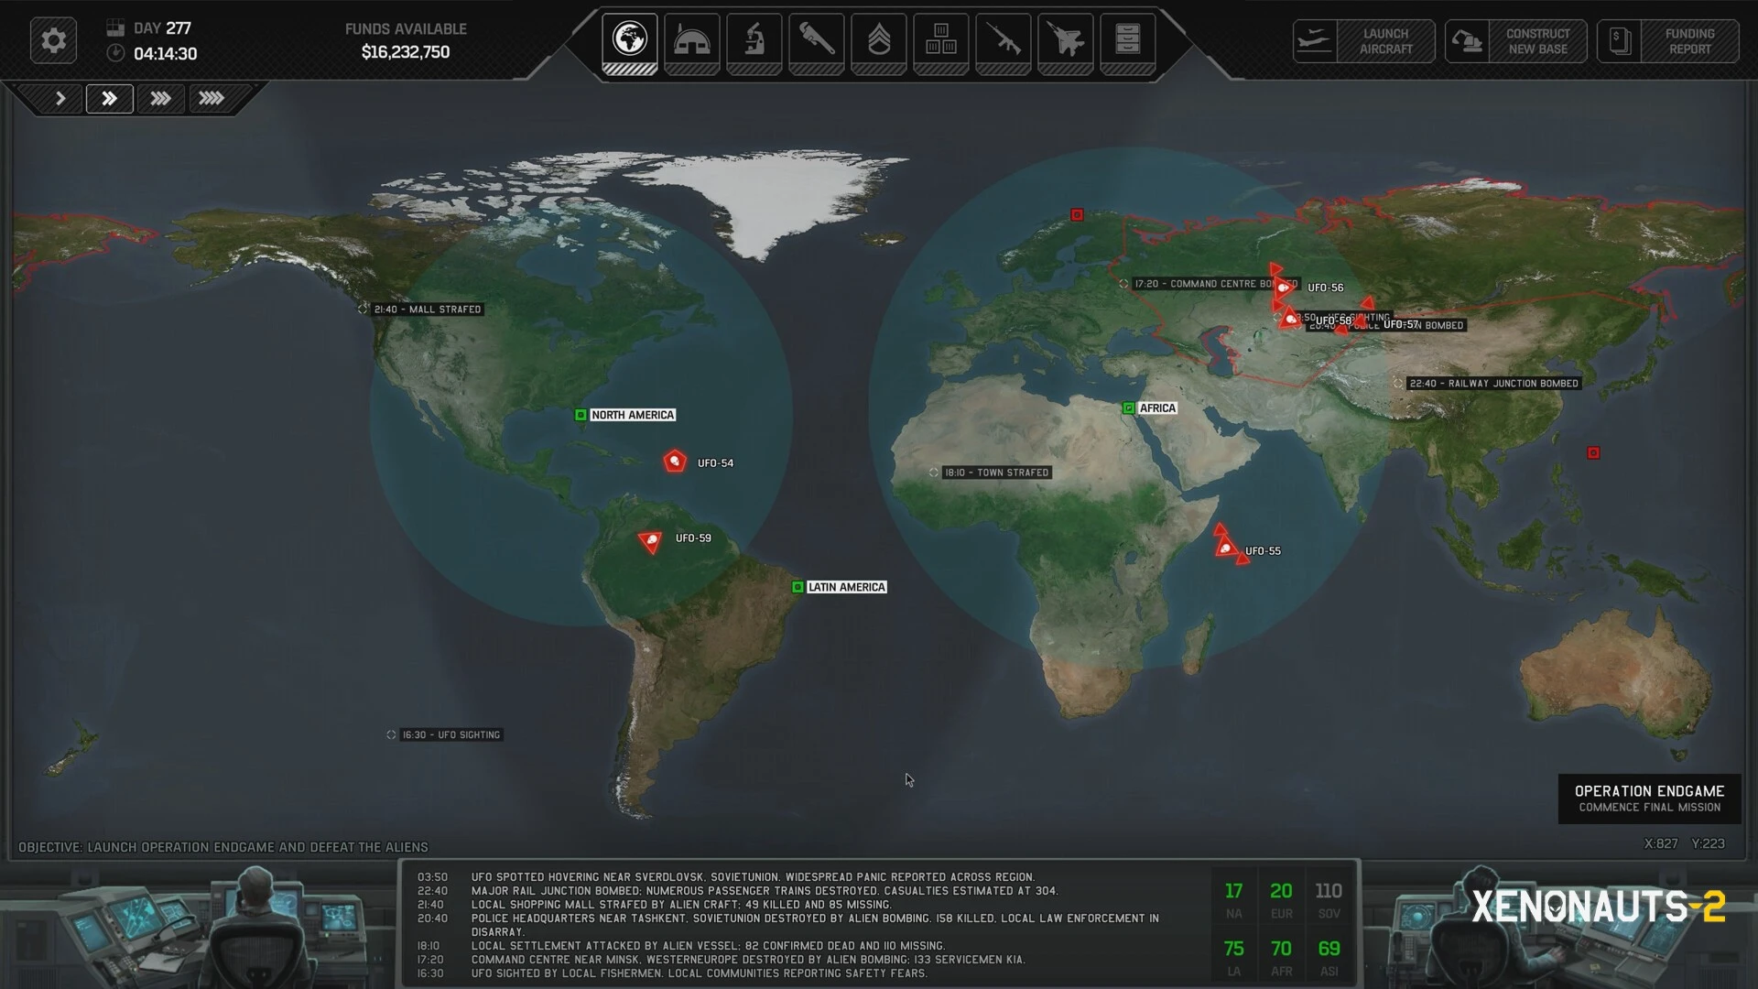Open the fighter jet aircraft screen
1758x989 pixels.
tap(1066, 41)
